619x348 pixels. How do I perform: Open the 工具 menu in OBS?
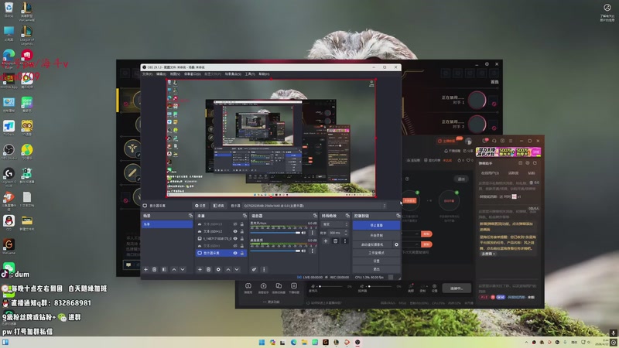tap(250, 74)
